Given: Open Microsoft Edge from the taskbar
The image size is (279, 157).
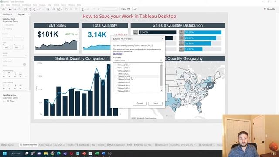Looking at the screenshot, I should click(58, 154).
